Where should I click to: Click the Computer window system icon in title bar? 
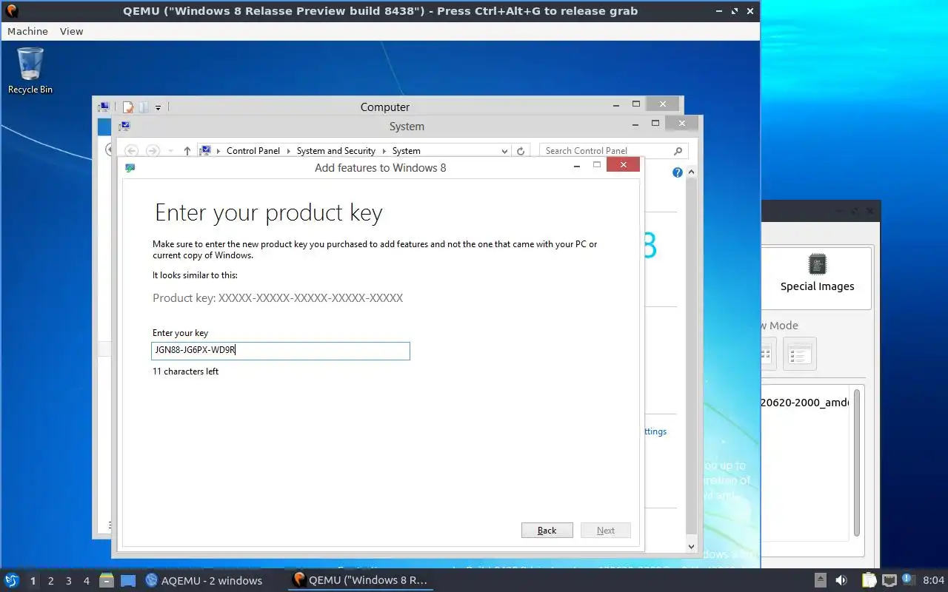click(x=104, y=107)
